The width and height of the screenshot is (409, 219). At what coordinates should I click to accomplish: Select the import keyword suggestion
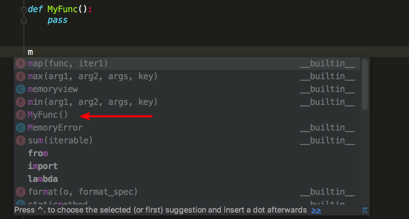[43, 166]
